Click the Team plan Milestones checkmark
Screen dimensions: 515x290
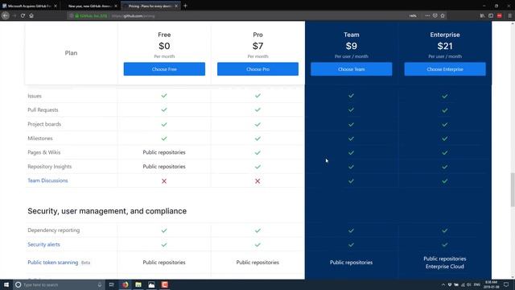(x=351, y=139)
